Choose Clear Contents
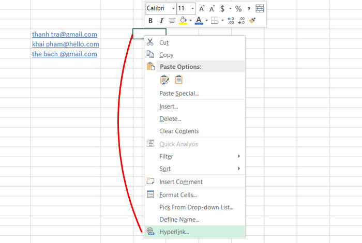The image size is (362, 243). point(195,131)
